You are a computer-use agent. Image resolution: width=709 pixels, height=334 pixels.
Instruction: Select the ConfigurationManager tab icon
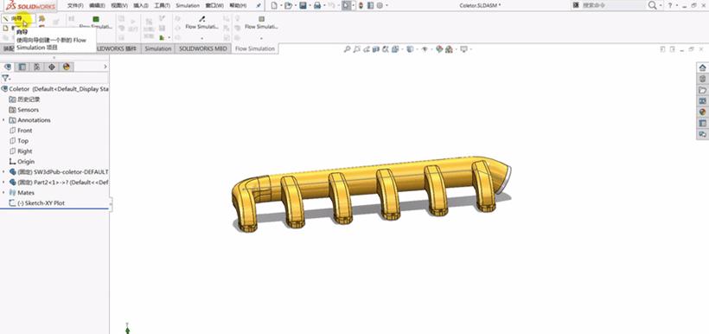(36, 67)
